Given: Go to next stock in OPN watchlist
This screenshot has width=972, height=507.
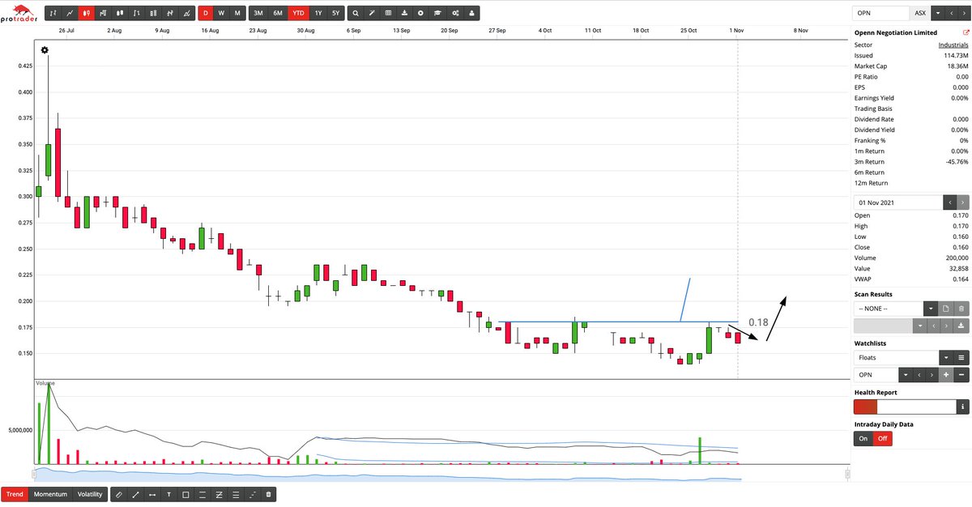Looking at the screenshot, I should tap(932, 375).
